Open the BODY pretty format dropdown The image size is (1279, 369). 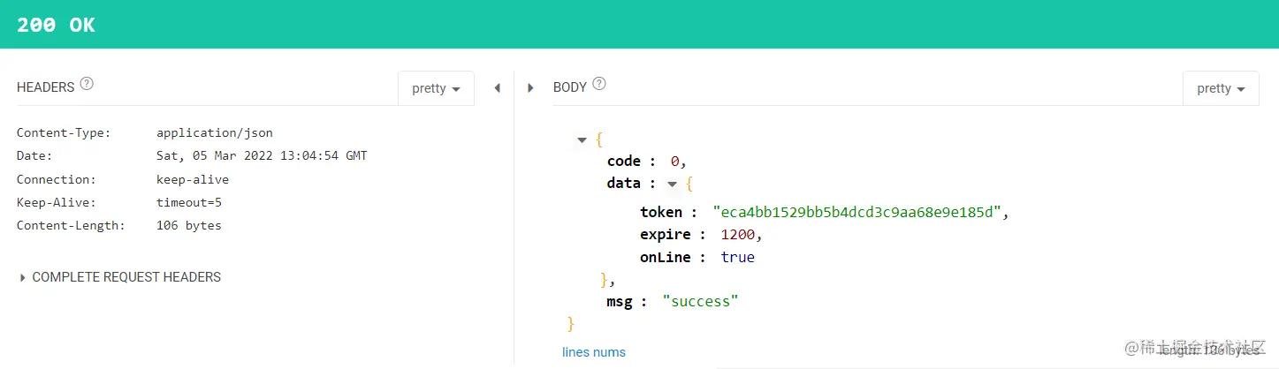click(x=1221, y=88)
